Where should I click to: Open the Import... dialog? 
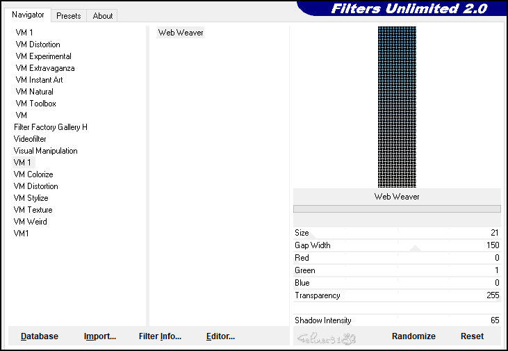click(100, 336)
